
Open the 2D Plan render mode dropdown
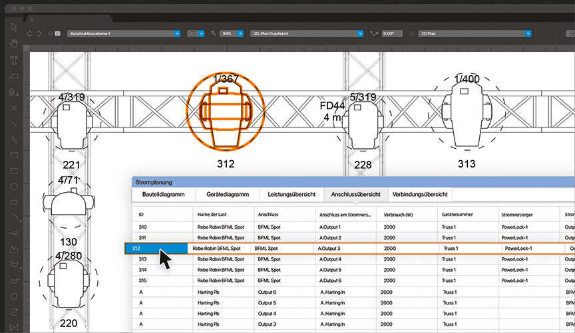pos(475,33)
